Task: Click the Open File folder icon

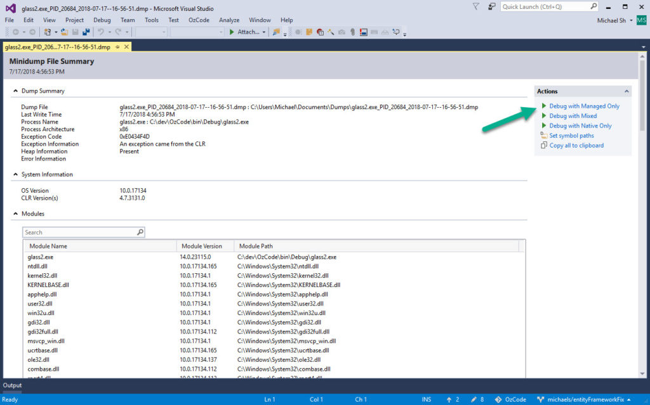Action: (x=64, y=32)
